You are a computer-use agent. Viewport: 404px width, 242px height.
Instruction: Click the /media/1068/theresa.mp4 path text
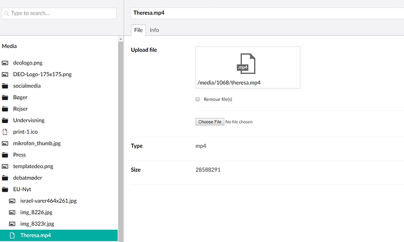229,83
